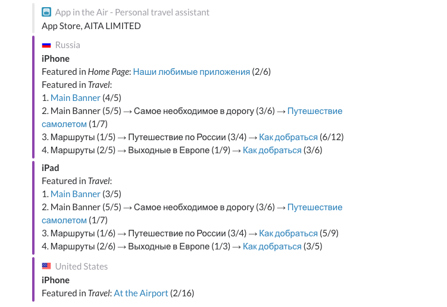Viewport: 447px width, 307px height.
Task: Click "Как добраться" link followed by (3/6)
Action: click(272, 150)
